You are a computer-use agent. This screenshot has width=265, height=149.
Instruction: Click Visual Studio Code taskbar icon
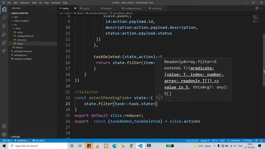[140, 146]
